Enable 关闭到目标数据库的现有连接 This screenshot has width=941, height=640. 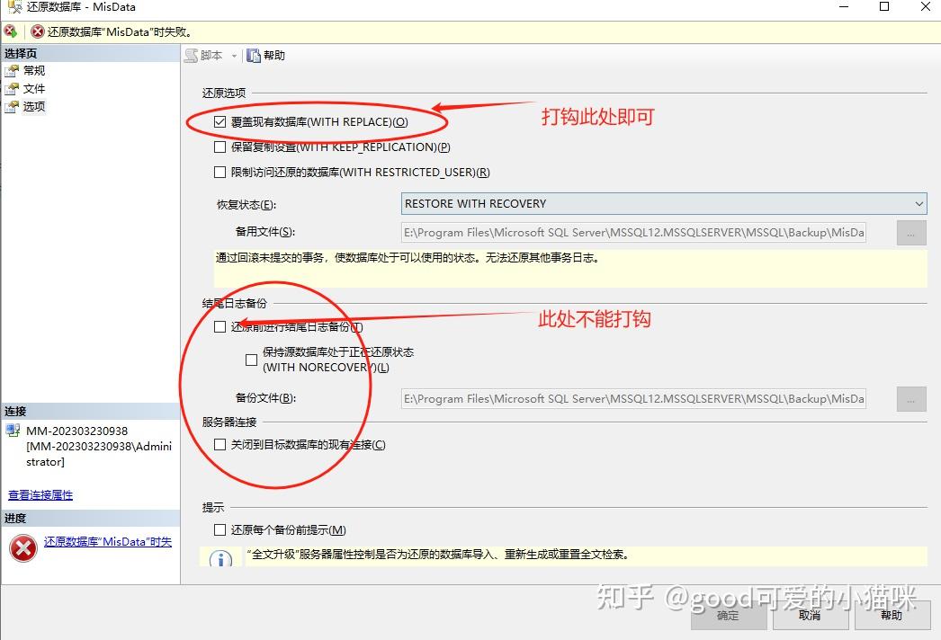[x=220, y=442]
